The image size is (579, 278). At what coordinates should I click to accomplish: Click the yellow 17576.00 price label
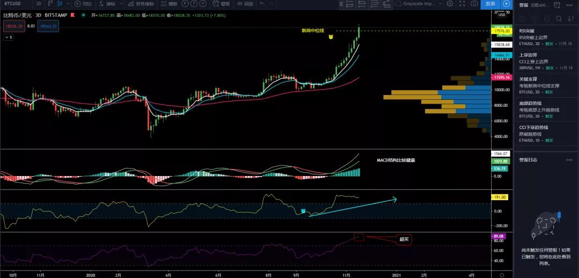click(501, 32)
